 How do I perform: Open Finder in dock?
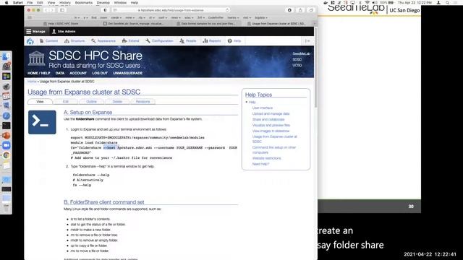[x=7, y=56]
